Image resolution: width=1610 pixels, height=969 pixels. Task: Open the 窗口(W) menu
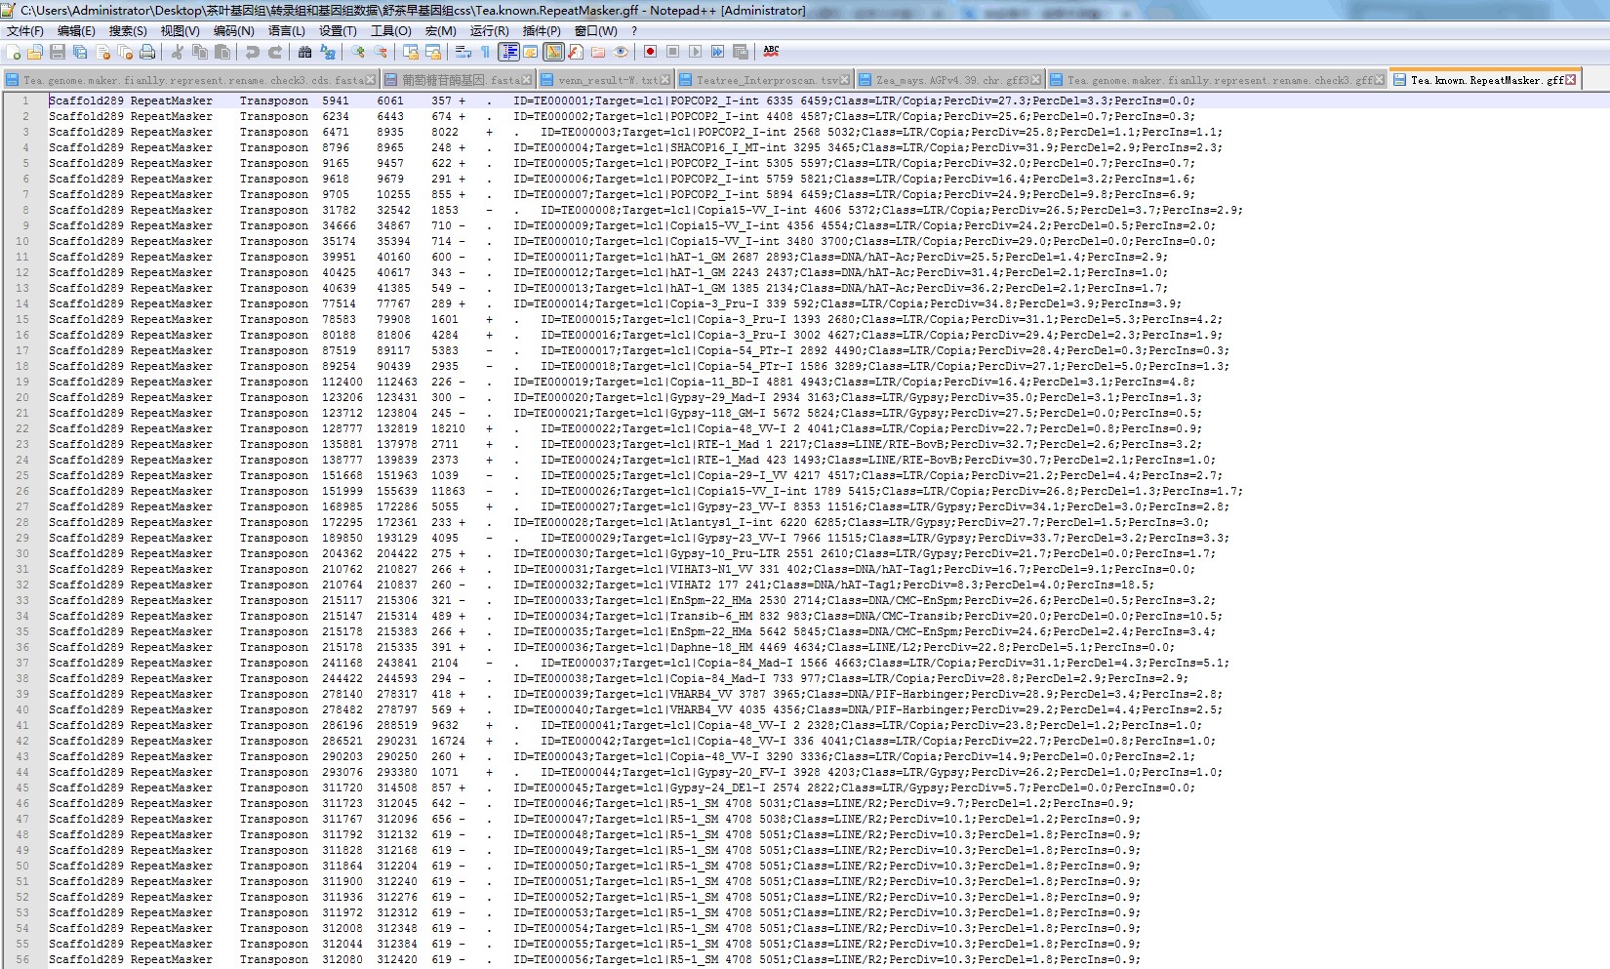pyautogui.click(x=595, y=31)
